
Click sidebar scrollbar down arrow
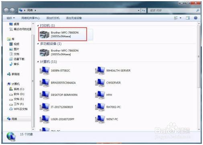click(33, 129)
